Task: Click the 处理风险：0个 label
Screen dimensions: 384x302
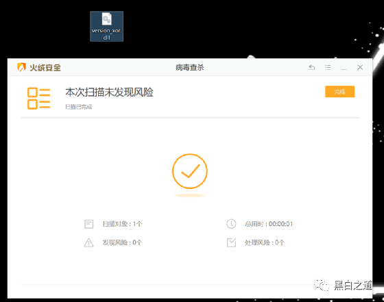Action: click(265, 242)
